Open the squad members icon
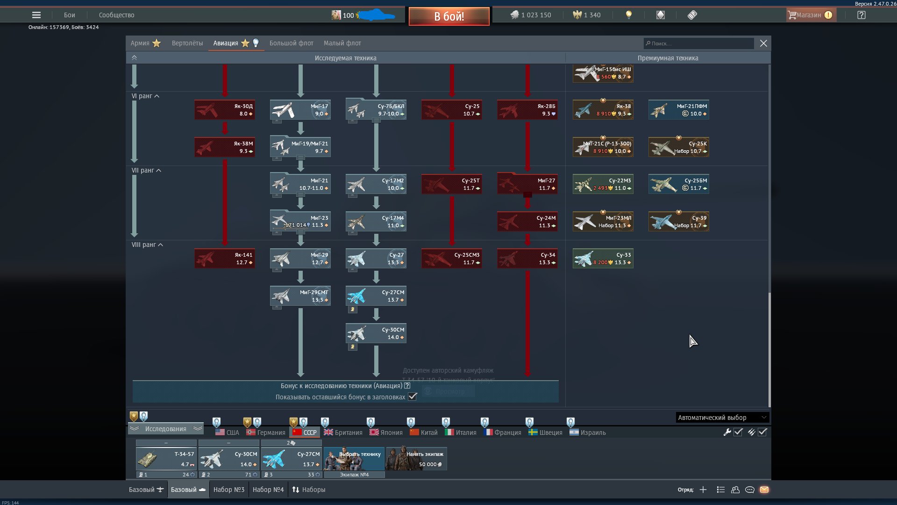Screen dimensions: 897x505 coord(735,490)
